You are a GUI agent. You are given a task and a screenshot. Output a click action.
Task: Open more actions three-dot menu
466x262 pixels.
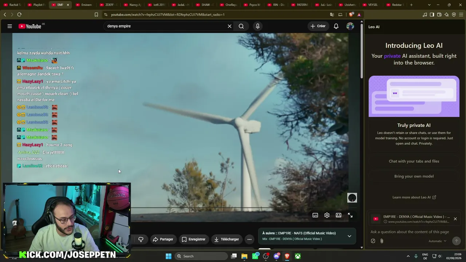[x=249, y=239]
